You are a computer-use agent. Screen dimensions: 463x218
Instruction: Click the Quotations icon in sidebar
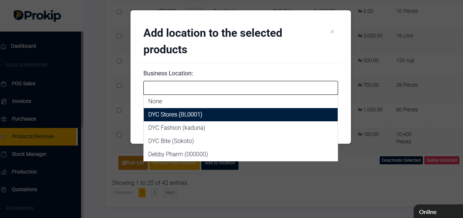[4, 190]
